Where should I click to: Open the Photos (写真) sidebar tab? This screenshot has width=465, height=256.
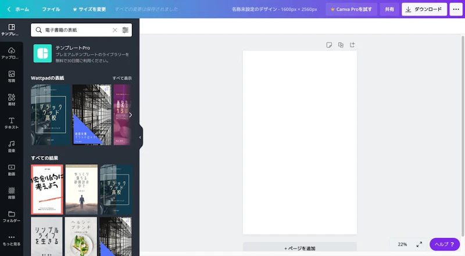coord(11,77)
